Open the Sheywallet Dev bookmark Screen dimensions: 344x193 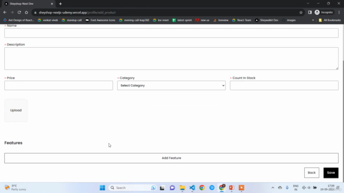pyautogui.click(x=267, y=20)
